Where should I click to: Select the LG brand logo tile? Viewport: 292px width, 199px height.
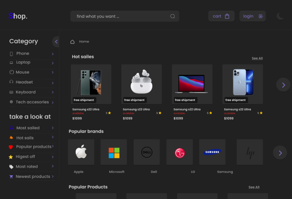pyautogui.click(x=180, y=152)
